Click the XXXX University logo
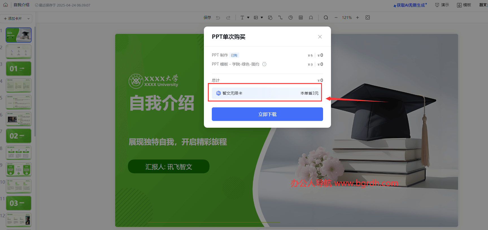 [x=153, y=81]
